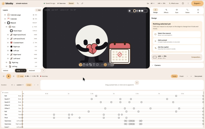Select the hand pan tool
Viewport: 205px width, 129px height.
pos(84,65)
